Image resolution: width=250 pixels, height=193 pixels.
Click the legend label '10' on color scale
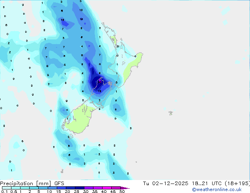pos(49,191)
